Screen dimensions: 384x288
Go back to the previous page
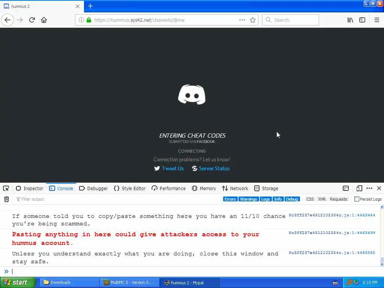point(7,20)
